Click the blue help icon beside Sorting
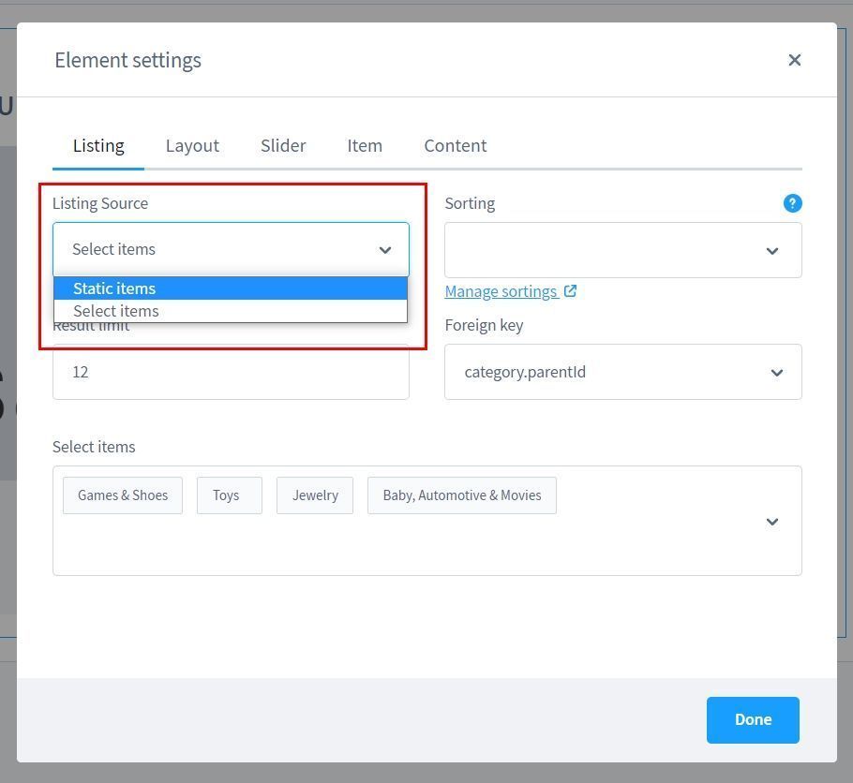853x783 pixels. coord(792,203)
